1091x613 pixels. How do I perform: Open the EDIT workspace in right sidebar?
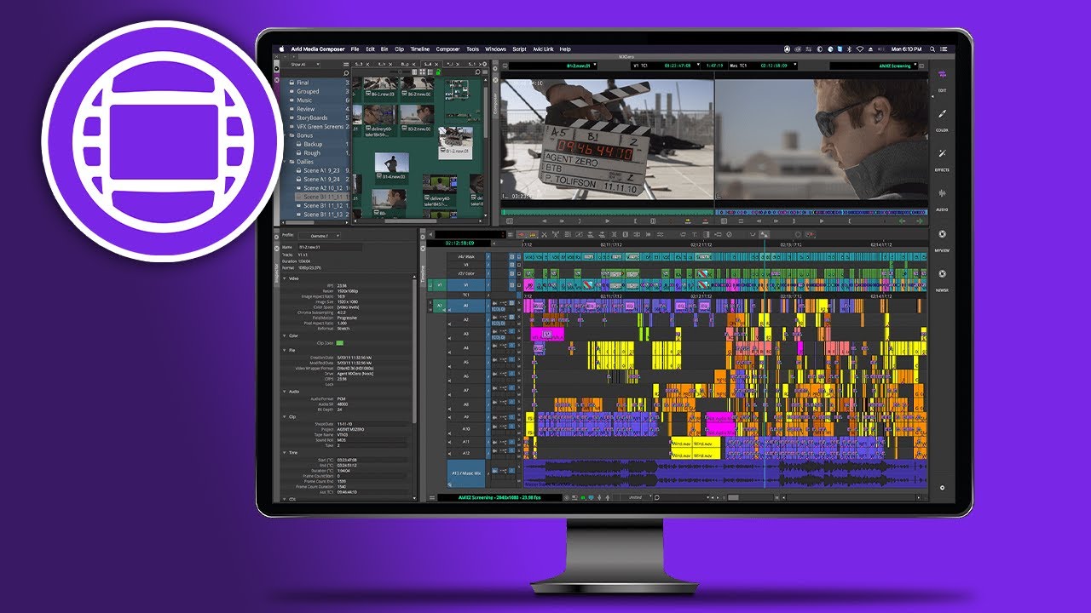[942, 79]
